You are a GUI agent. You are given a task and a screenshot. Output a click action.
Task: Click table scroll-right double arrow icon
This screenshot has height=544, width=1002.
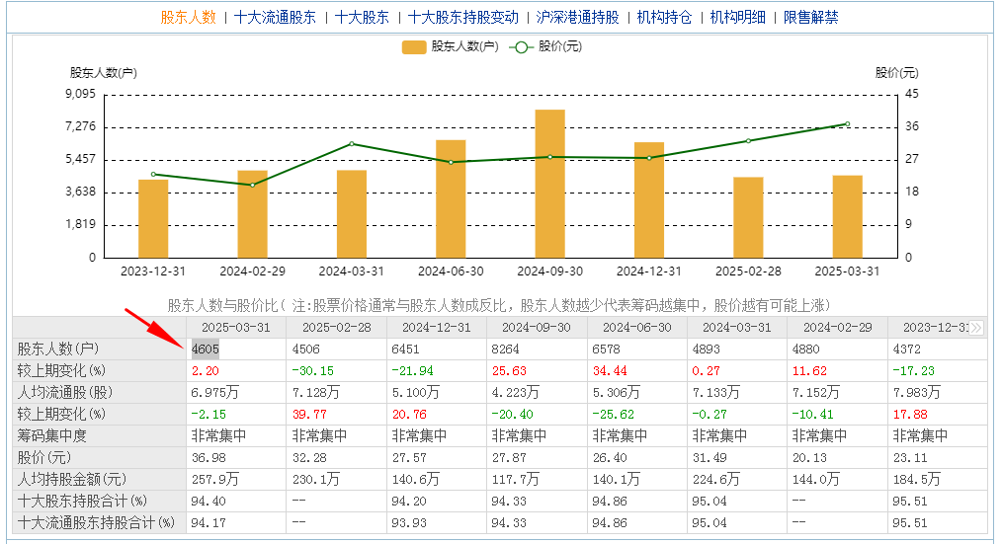pyautogui.click(x=975, y=328)
